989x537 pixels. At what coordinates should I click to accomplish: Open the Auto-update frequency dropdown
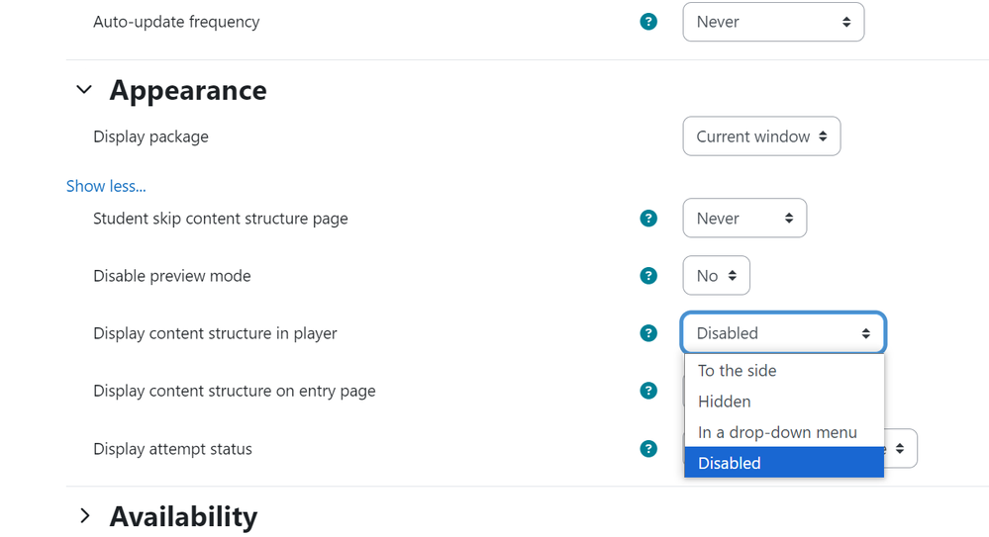(x=772, y=22)
